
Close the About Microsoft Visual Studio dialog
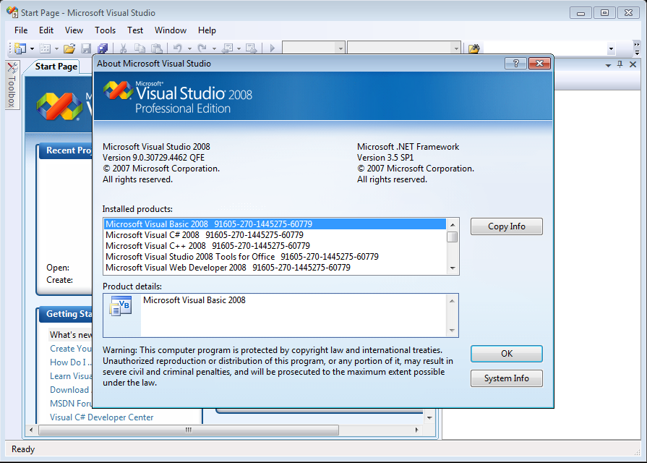pos(539,63)
